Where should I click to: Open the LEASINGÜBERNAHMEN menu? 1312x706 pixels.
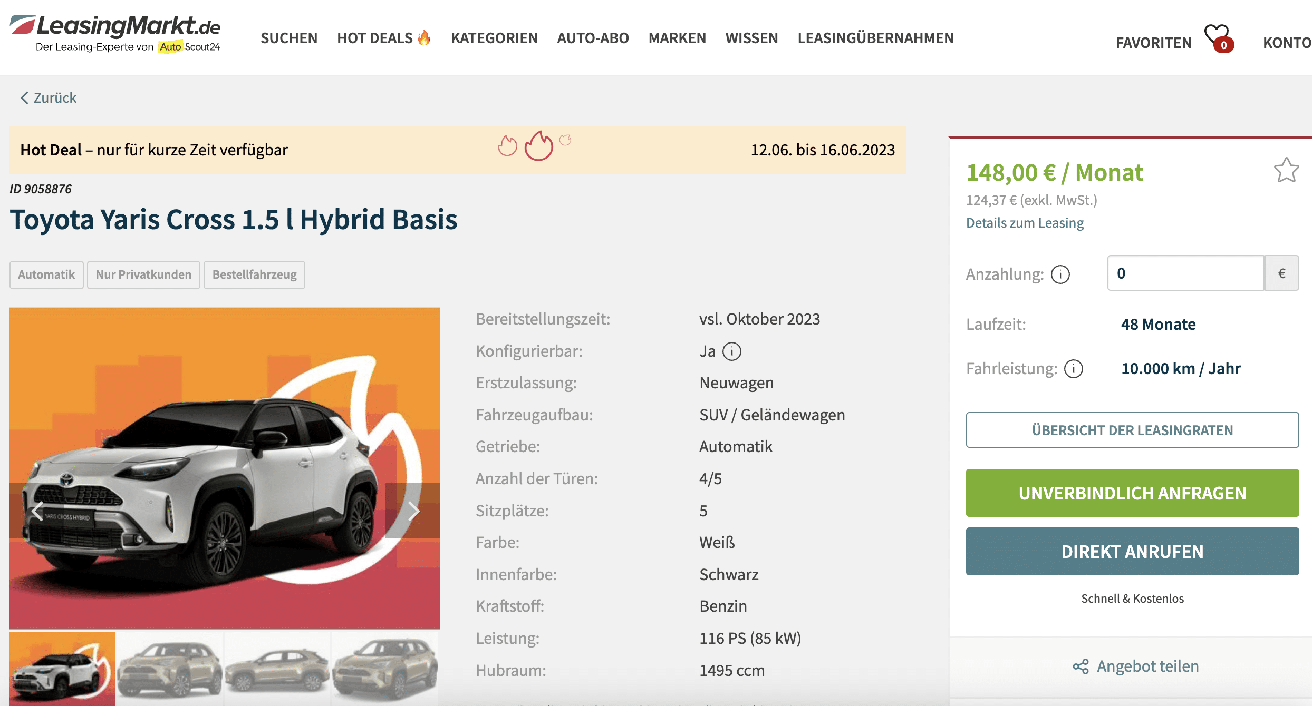[x=875, y=38]
